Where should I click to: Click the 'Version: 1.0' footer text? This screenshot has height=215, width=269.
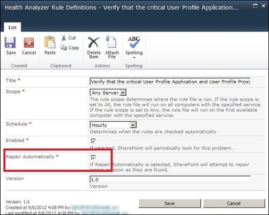[x=18, y=202]
